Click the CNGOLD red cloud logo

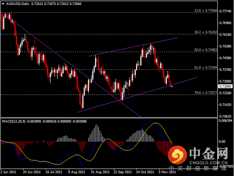(x=177, y=154)
